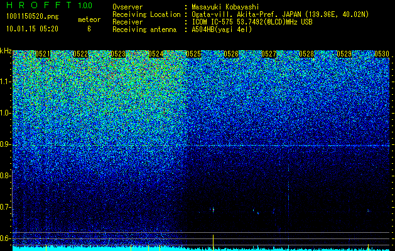Click the 0522 time marker
Image resolution: width=395 pixels, height=251 pixels.
[x=80, y=54]
